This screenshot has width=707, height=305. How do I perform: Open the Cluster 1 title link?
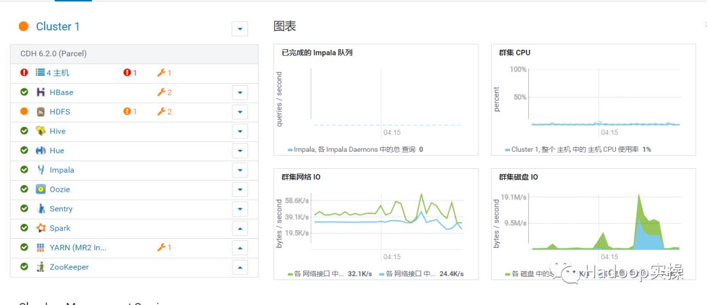click(58, 27)
